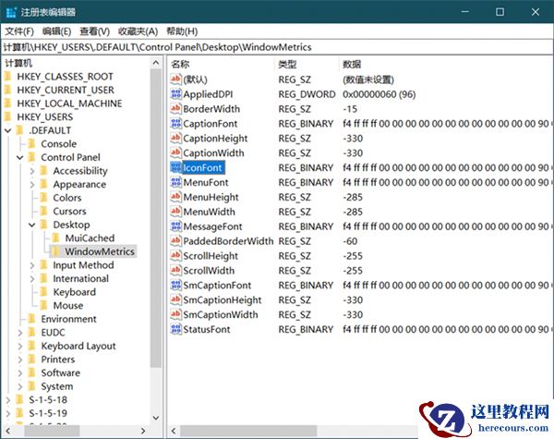This screenshot has width=554, height=439.
Task: Click the CaptionHeight string value icon
Action: [175, 138]
